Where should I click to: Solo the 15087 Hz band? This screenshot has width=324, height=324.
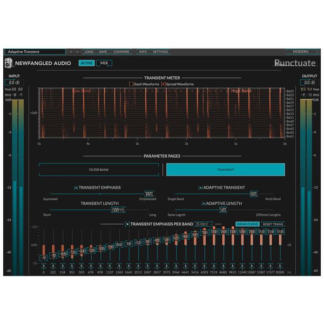coord(261,266)
